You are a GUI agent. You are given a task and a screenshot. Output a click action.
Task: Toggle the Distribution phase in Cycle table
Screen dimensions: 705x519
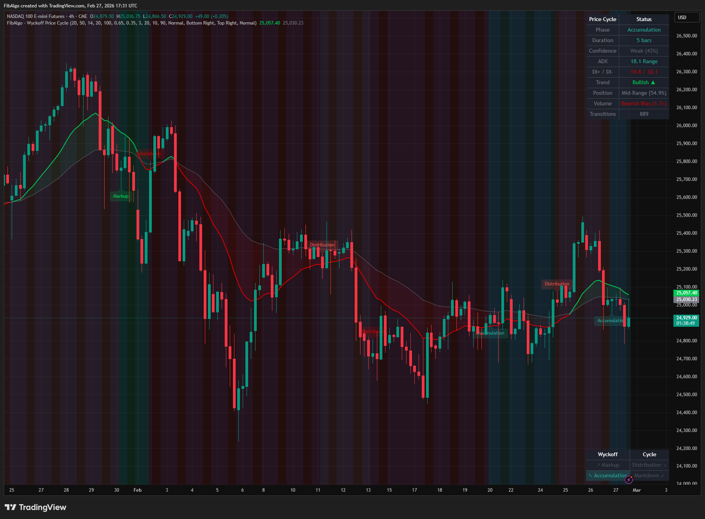[647, 464]
